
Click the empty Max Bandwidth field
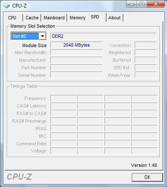(76, 53)
